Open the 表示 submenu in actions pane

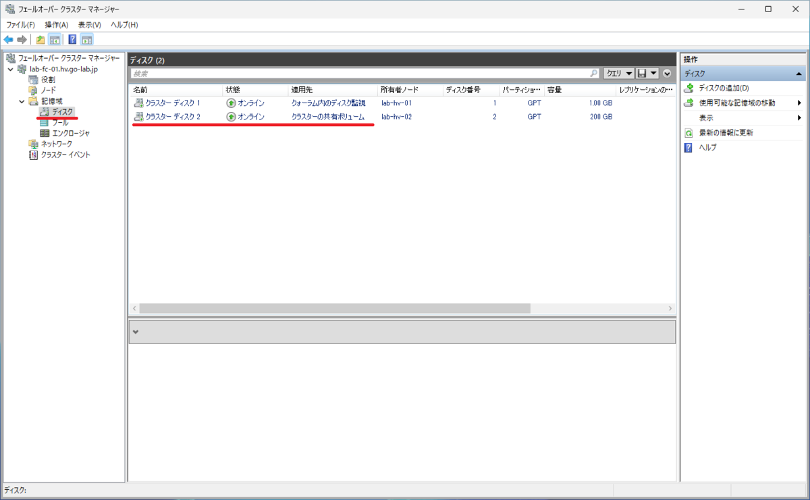pyautogui.click(x=742, y=117)
